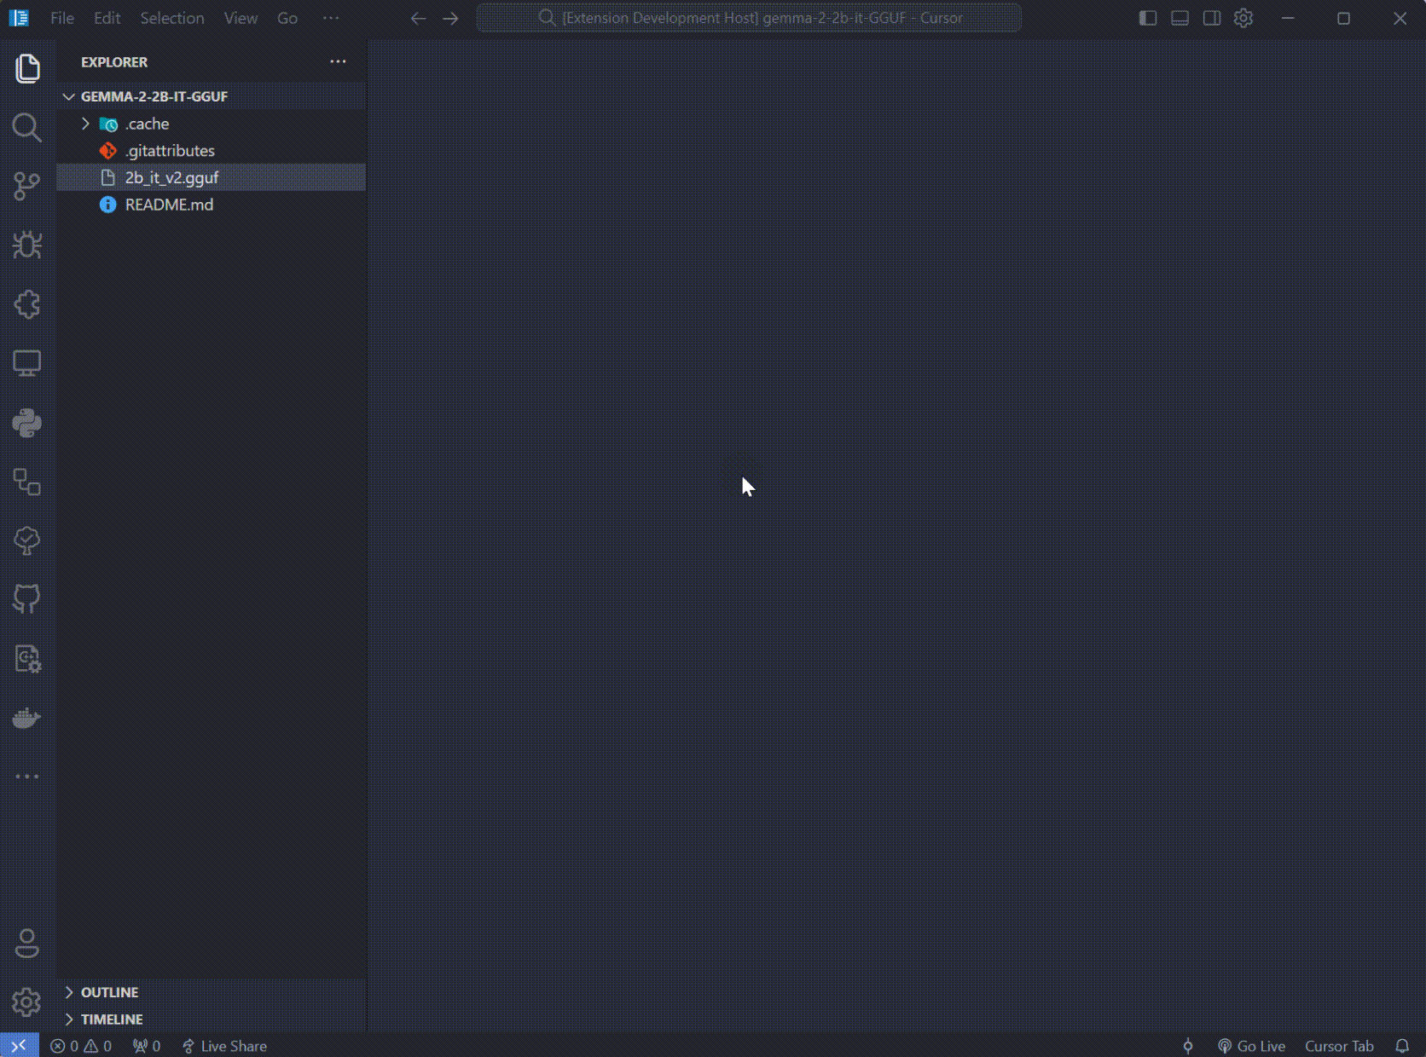Expand the OUTLINE section
Image resolution: width=1426 pixels, height=1057 pixels.
tap(212, 992)
